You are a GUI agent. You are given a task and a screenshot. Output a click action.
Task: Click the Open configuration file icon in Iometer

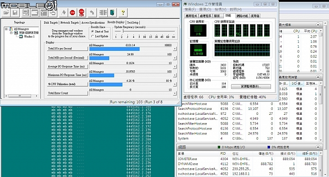[x=6, y=13]
